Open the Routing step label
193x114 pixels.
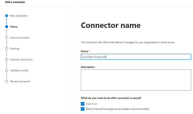click(15, 48)
